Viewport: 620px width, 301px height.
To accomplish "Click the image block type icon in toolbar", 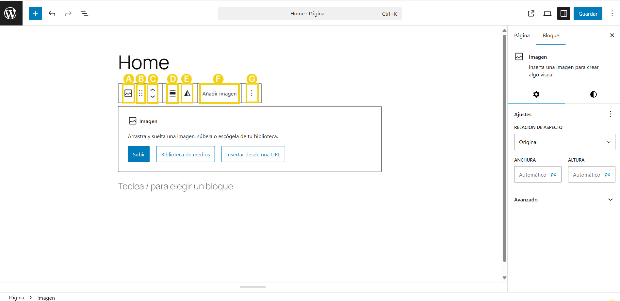I will pos(128,93).
